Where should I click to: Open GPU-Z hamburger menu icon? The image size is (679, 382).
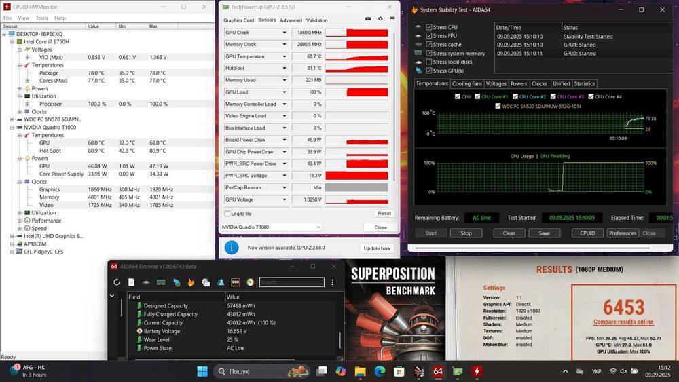tap(392, 18)
